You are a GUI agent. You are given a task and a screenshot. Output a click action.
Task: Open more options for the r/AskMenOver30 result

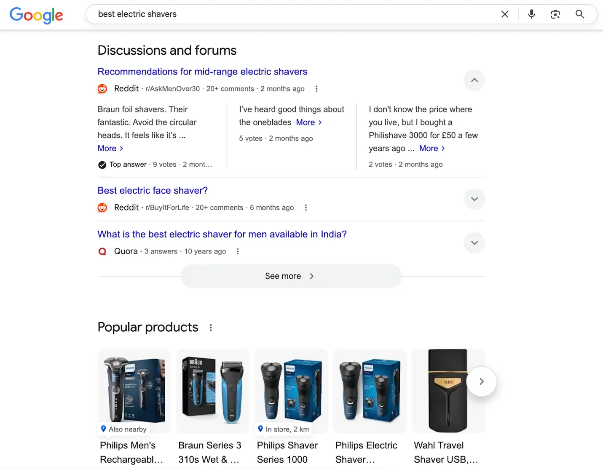tap(316, 89)
